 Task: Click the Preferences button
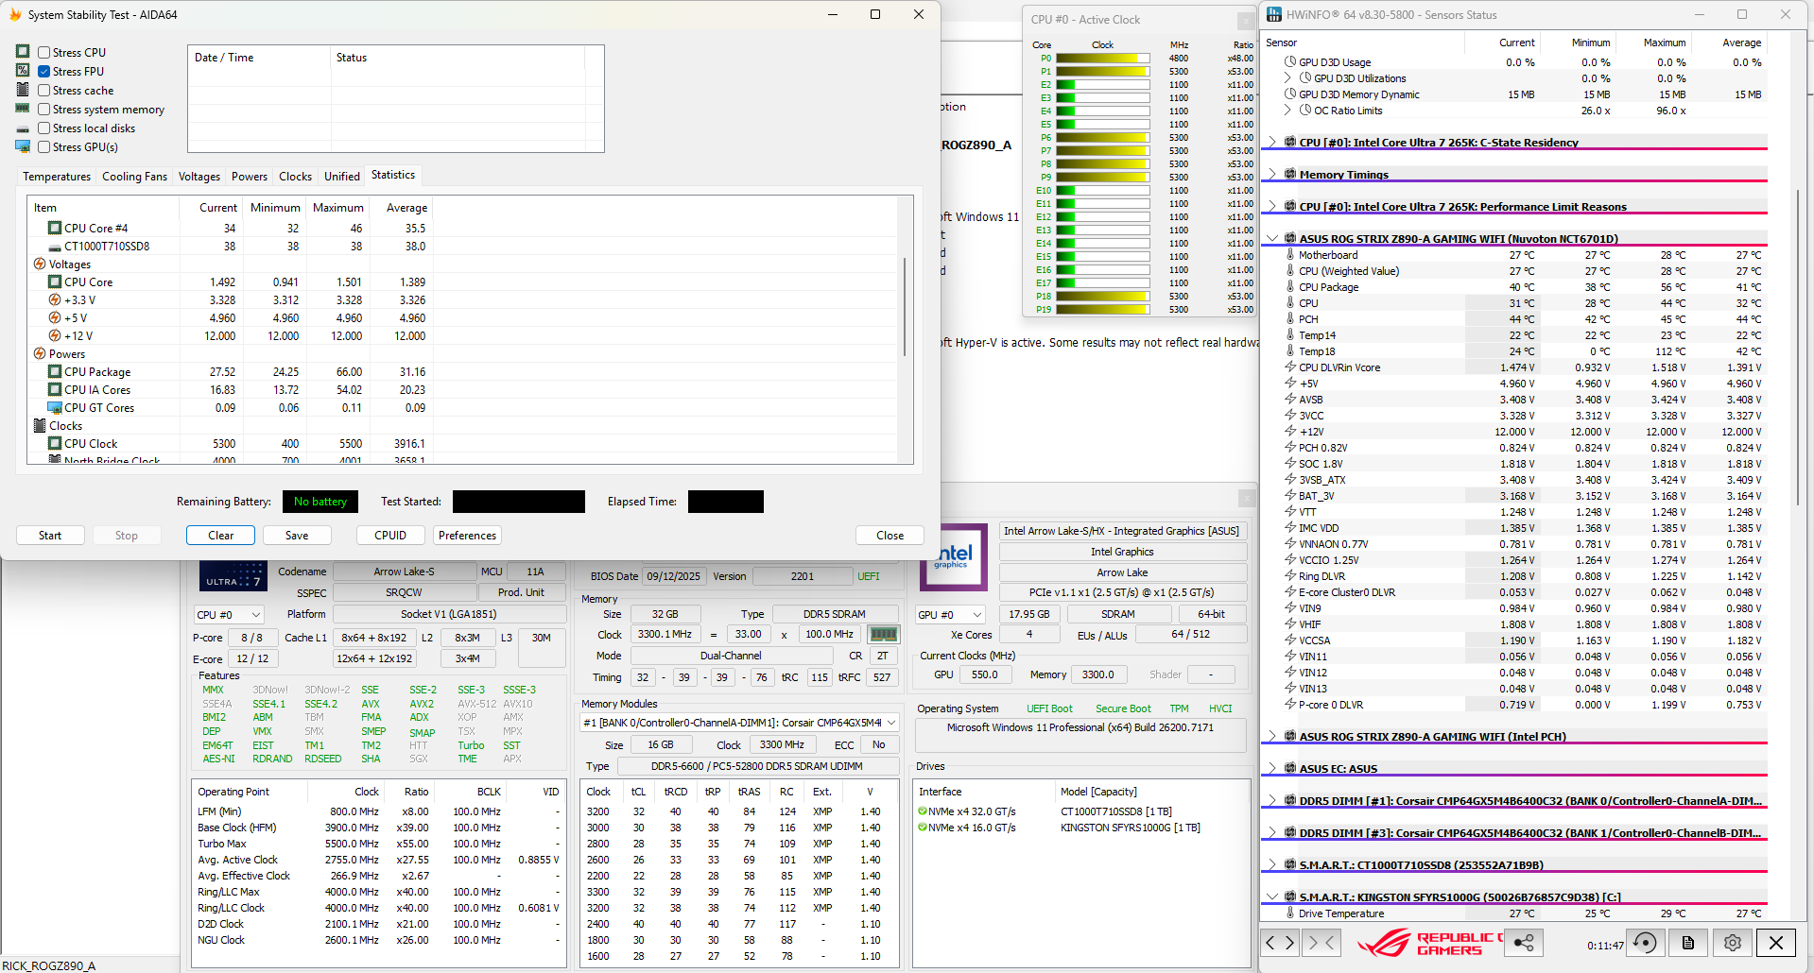(467, 536)
